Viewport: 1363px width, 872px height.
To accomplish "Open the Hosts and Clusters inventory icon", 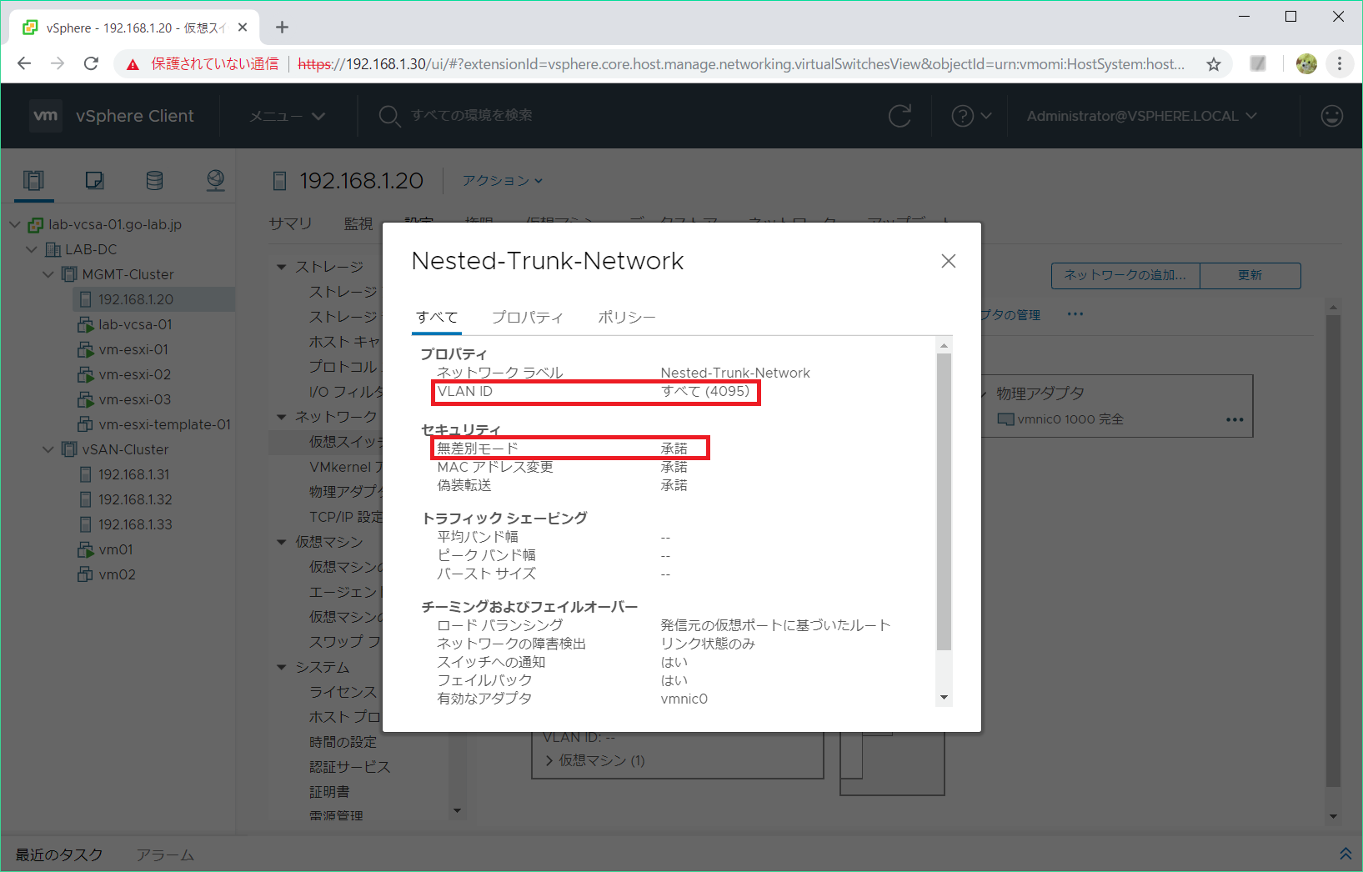I will [x=33, y=180].
